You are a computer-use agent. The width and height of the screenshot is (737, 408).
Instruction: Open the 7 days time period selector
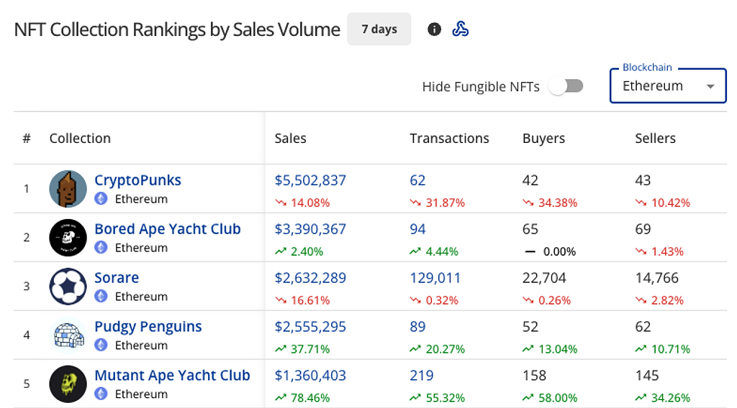pos(379,29)
